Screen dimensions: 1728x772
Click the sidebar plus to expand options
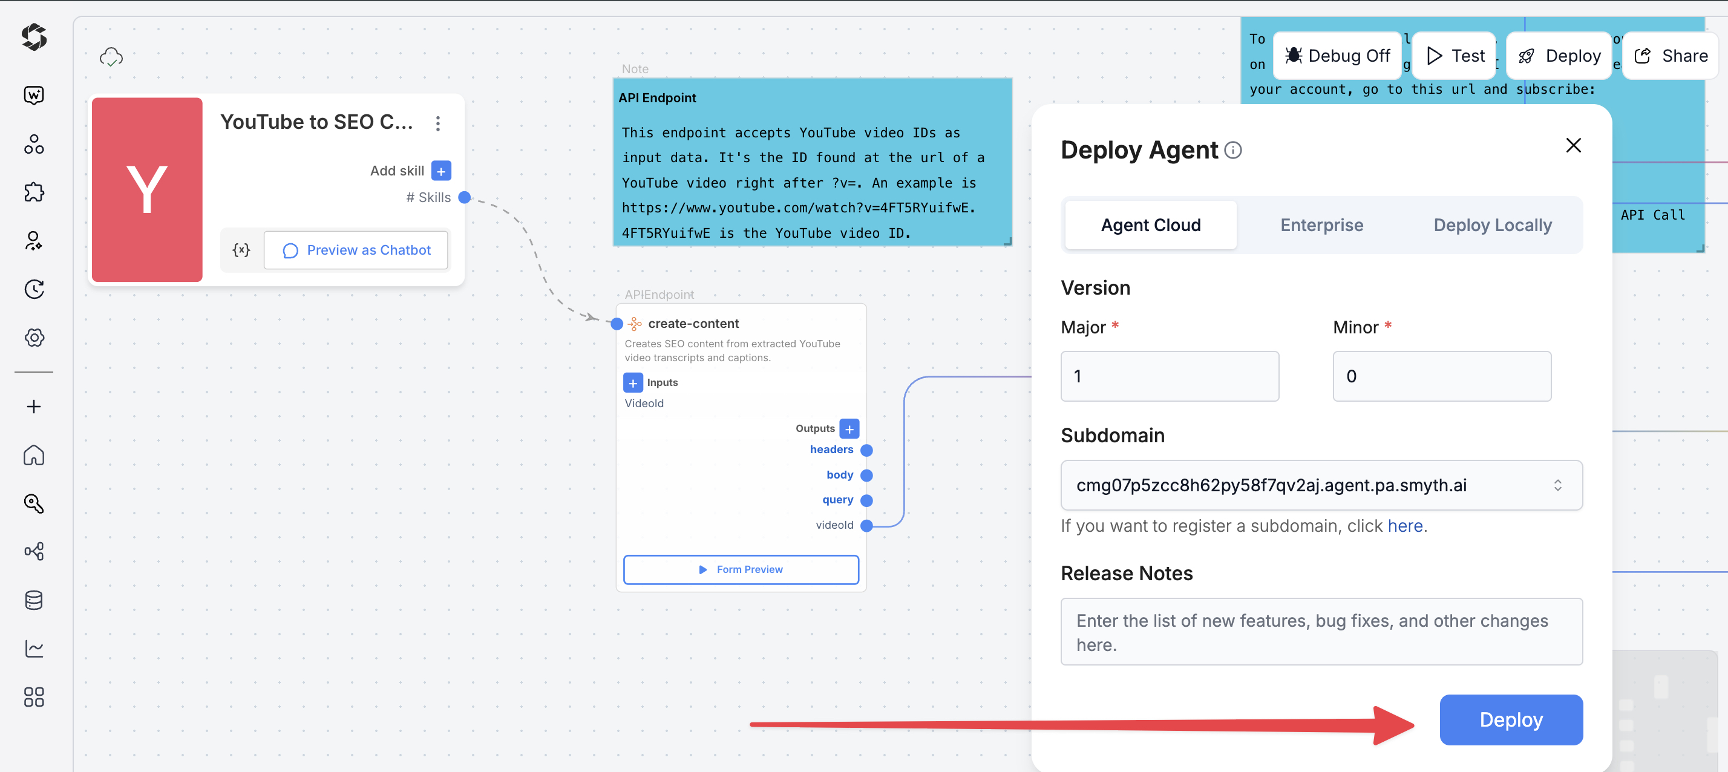(x=33, y=407)
